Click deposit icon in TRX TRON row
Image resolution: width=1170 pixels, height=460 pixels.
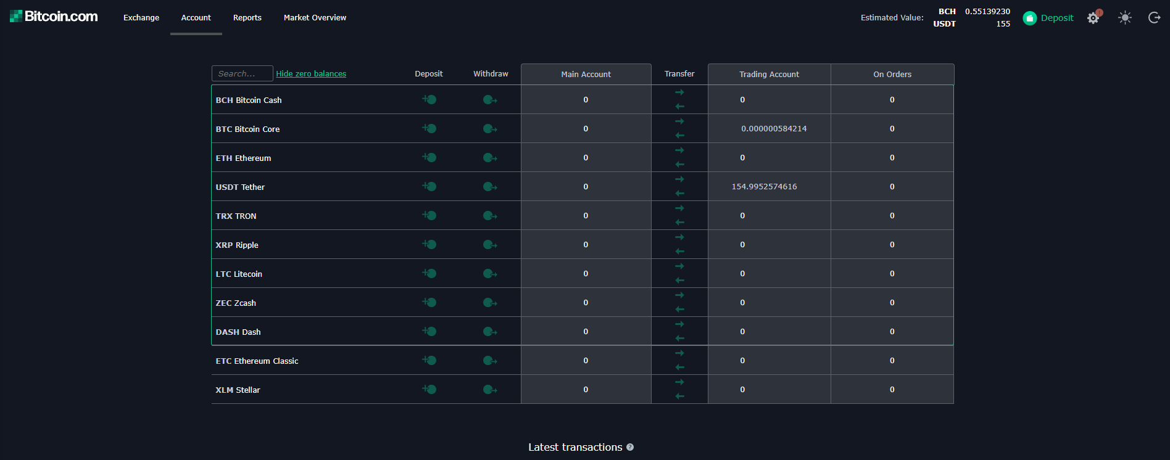[429, 215]
